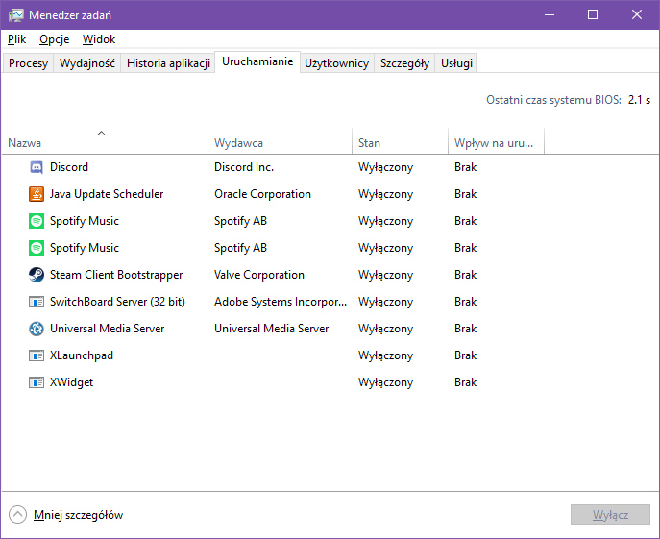Select the Universal Media Server name entry

(x=107, y=329)
